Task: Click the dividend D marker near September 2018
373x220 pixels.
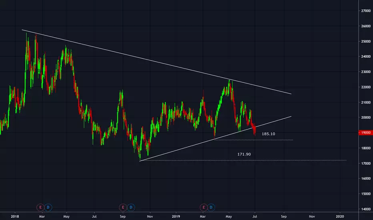Action: point(131,207)
